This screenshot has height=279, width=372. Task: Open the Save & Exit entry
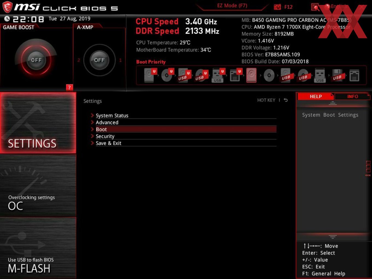point(183,143)
